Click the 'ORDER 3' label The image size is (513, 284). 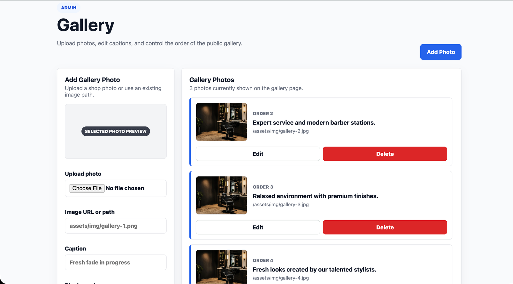[263, 187]
